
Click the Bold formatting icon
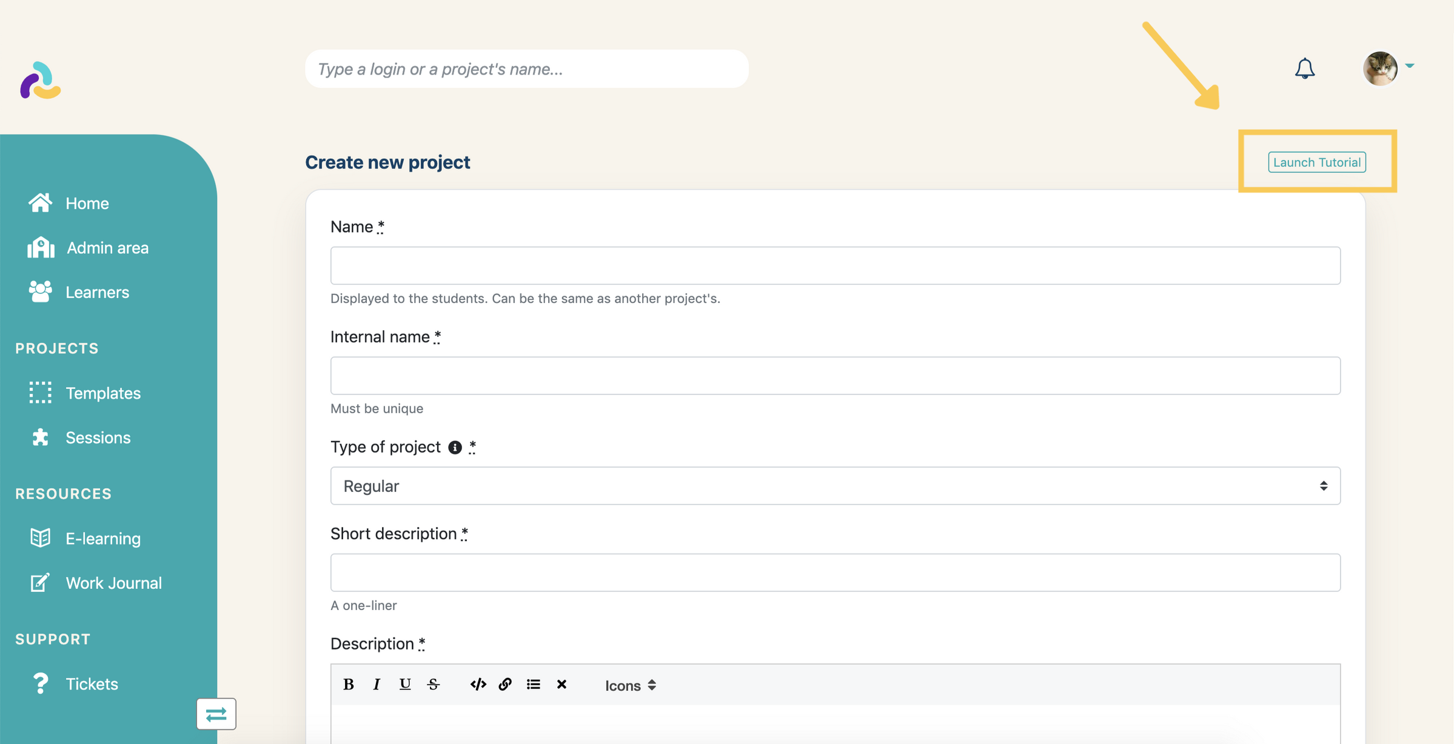coord(347,684)
